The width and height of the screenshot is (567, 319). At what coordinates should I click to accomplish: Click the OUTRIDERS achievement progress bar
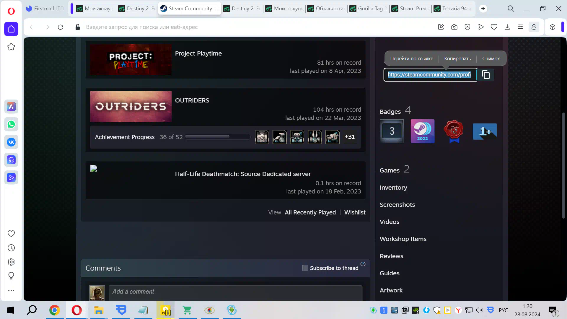tap(217, 137)
